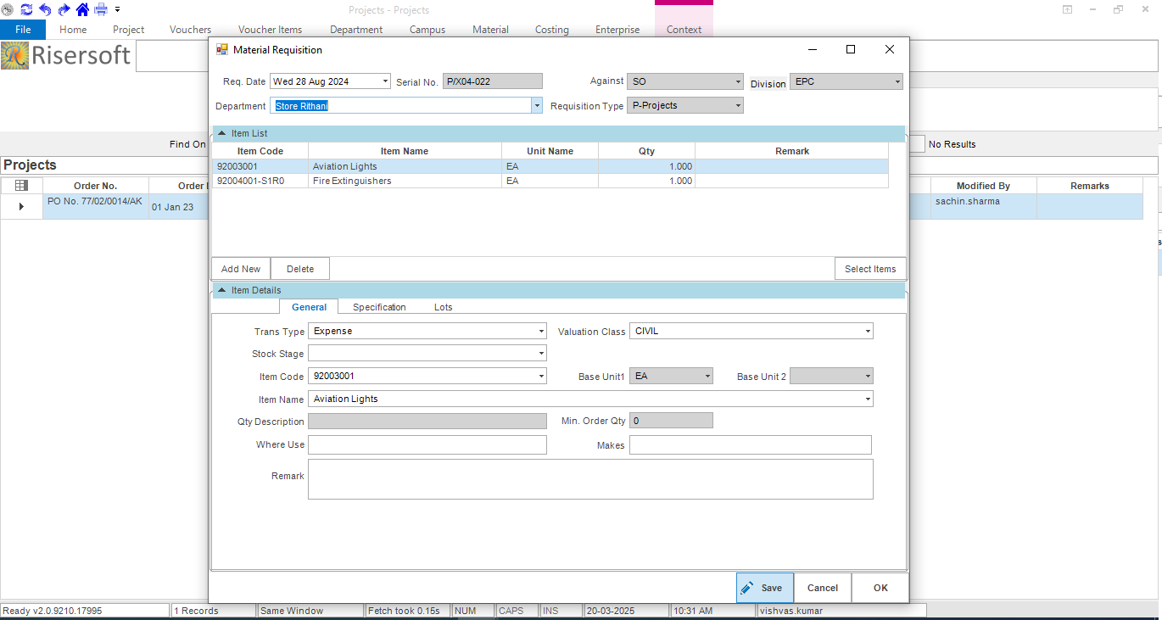This screenshot has height=620, width=1162.
Task: Expand the Department Store Rithani dropdown arrow
Action: click(x=537, y=106)
